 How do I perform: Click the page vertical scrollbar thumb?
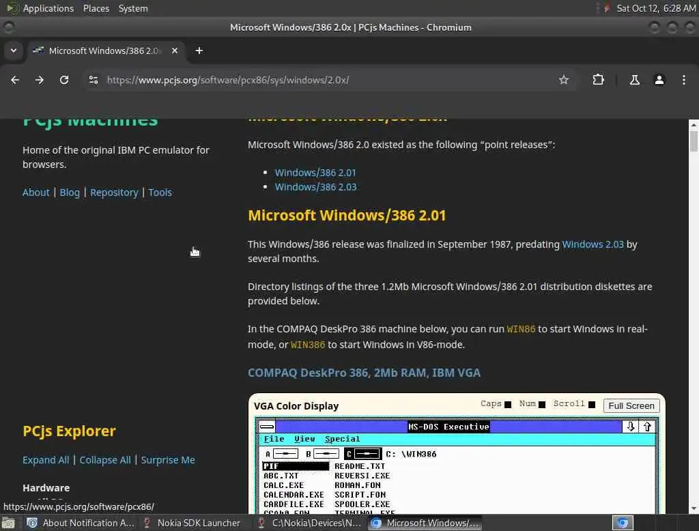tap(694, 141)
